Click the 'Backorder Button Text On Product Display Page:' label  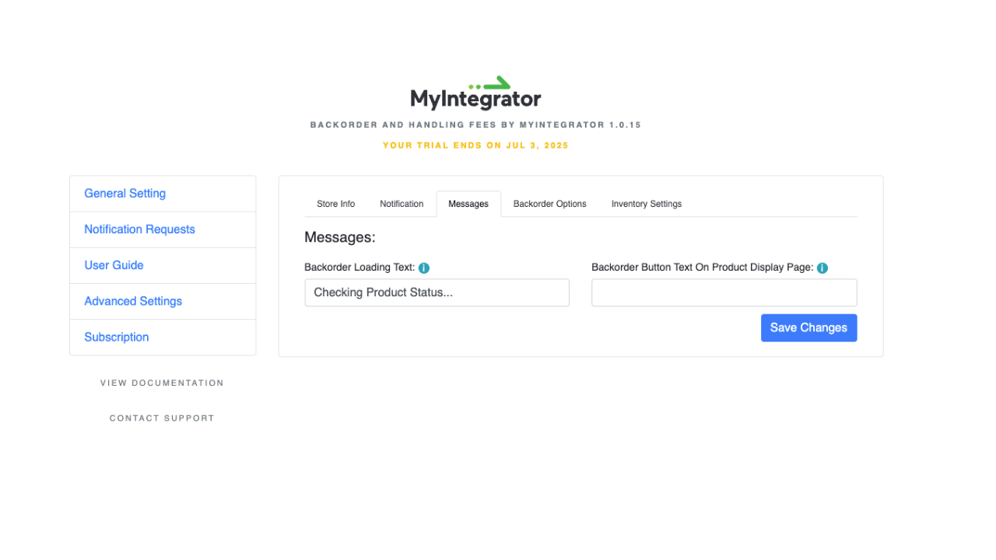click(703, 268)
